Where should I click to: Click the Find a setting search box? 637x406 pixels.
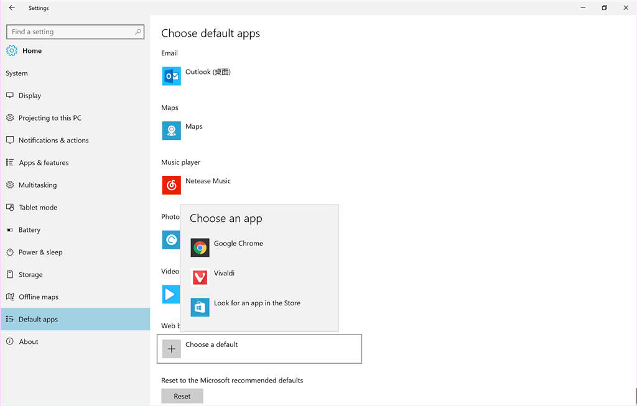point(75,32)
